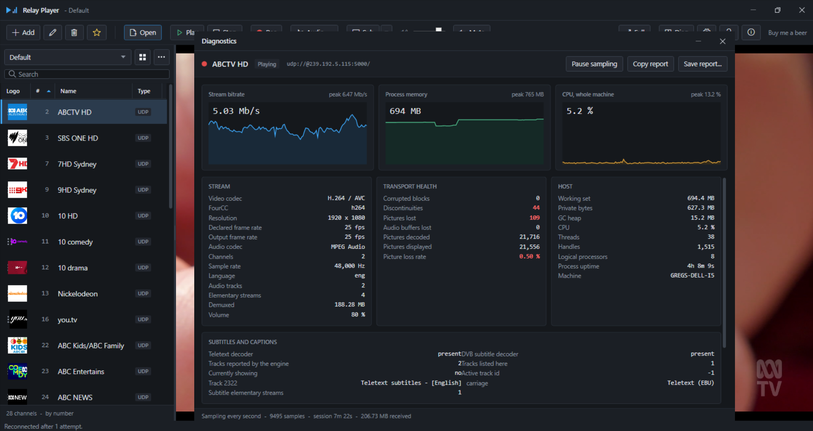The height and width of the screenshot is (431, 813).
Task: Click the channel list vertical scrollbar
Action: (x=170, y=146)
